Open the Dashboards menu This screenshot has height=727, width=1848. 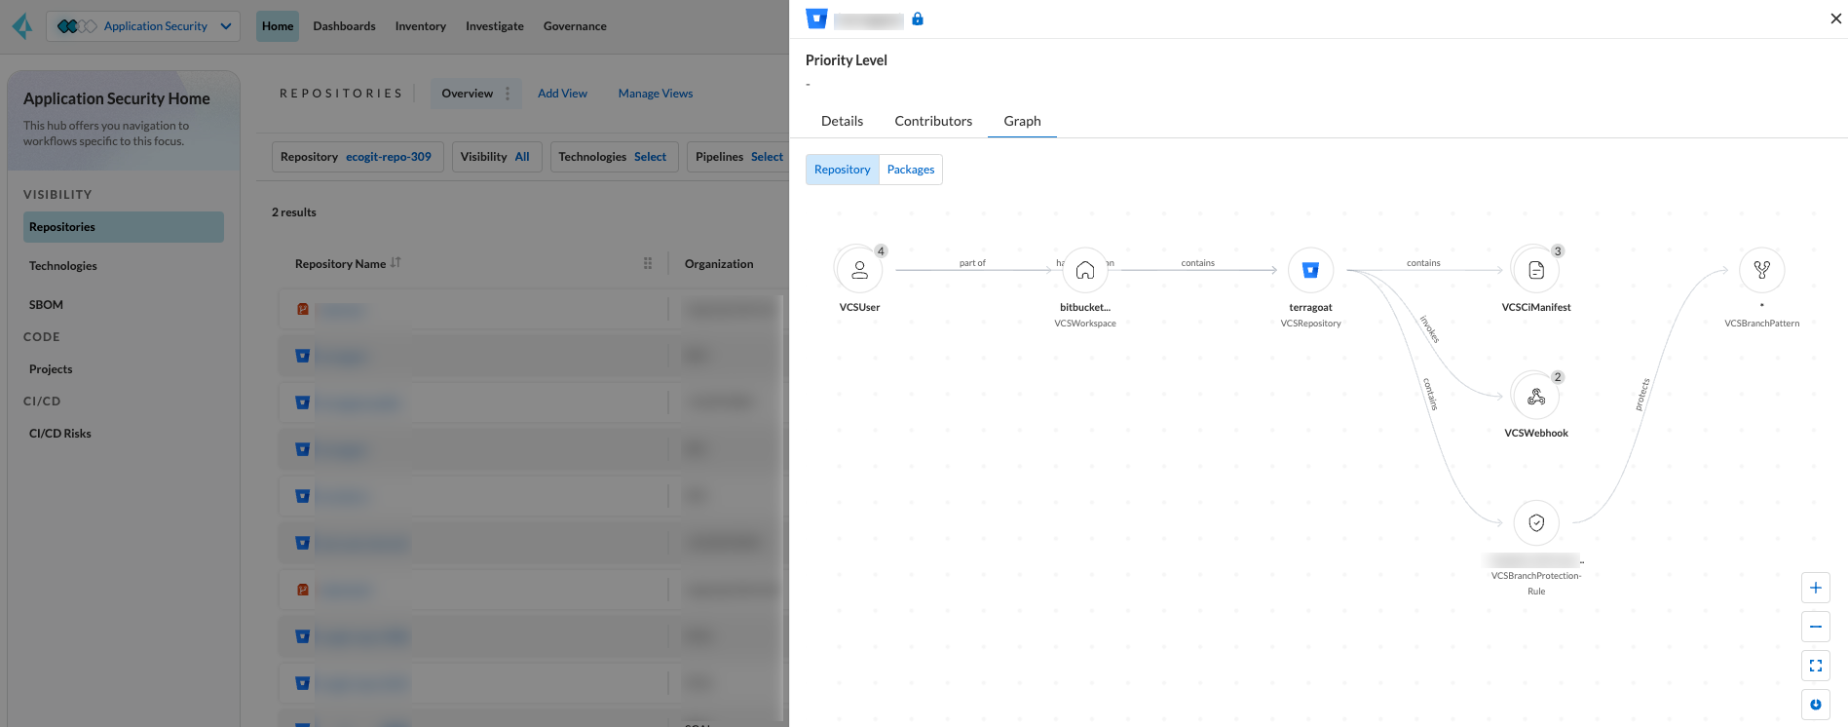[x=344, y=26]
